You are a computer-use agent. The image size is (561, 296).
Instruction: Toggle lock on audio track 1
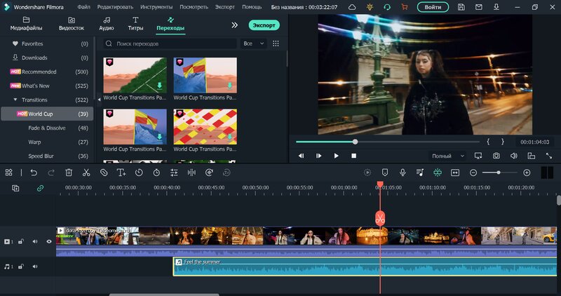tap(21, 267)
